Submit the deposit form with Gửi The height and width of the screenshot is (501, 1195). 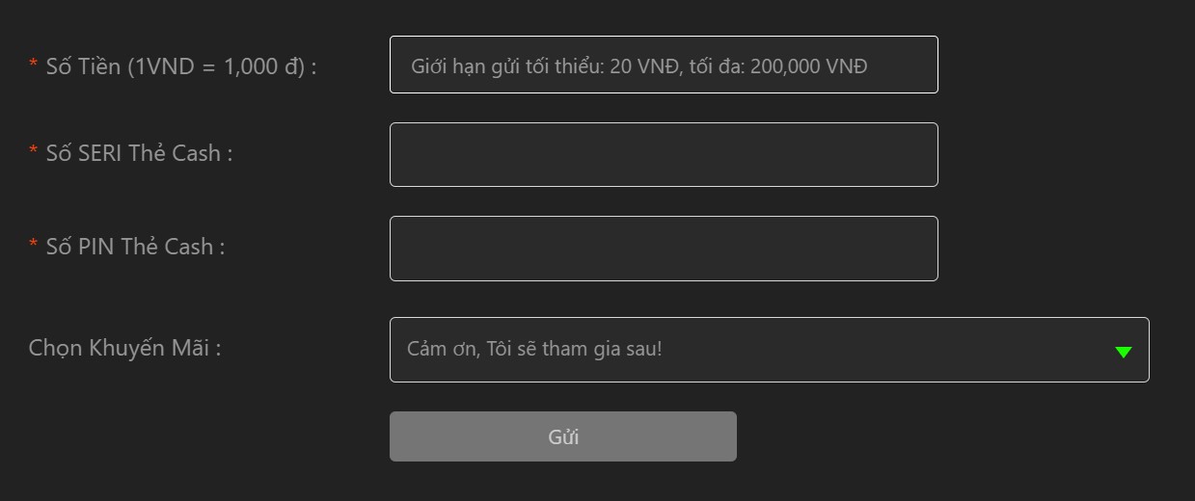tap(562, 436)
